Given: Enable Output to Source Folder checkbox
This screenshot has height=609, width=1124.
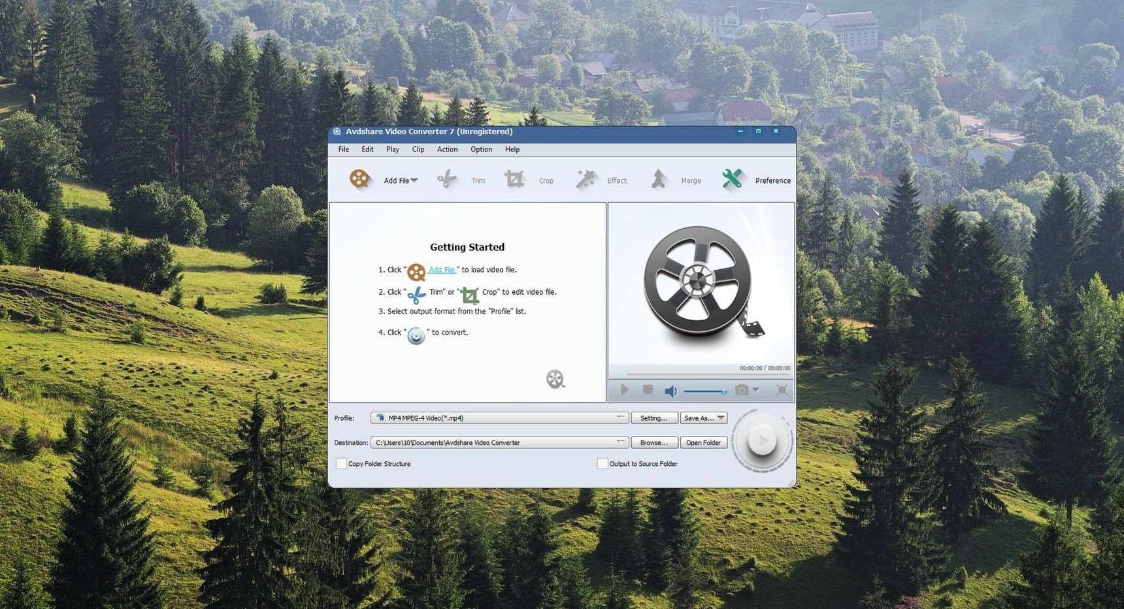Looking at the screenshot, I should (603, 463).
